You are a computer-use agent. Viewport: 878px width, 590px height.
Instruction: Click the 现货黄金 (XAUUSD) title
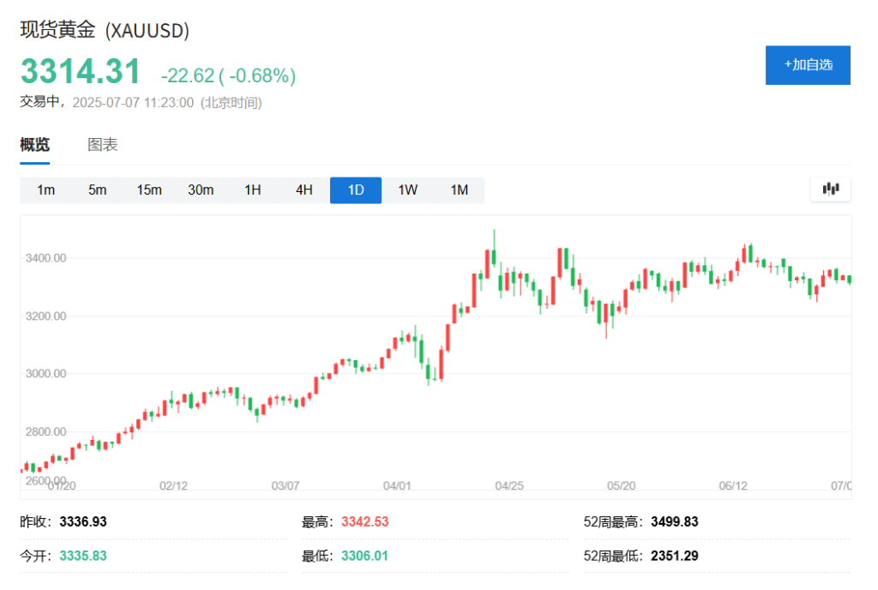pyautogui.click(x=105, y=30)
